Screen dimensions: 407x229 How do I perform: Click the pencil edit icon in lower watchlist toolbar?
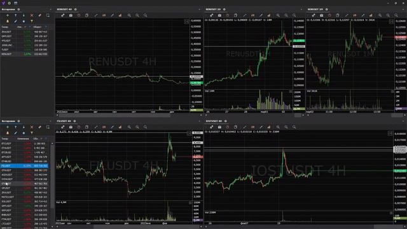(x=15, y=133)
